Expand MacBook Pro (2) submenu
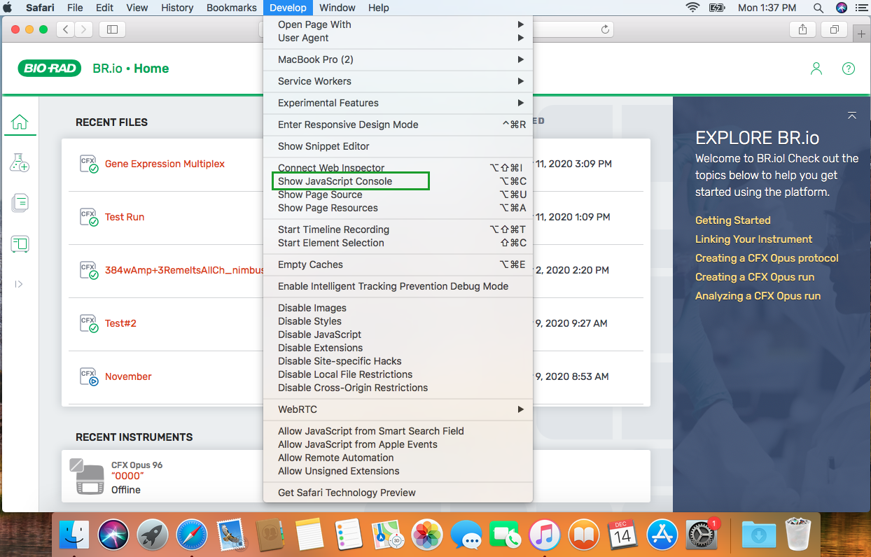This screenshot has width=871, height=557. [398, 59]
